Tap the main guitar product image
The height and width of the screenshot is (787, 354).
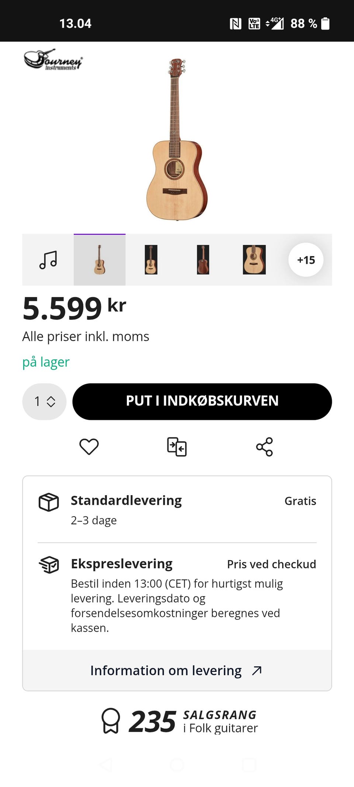[177, 139]
